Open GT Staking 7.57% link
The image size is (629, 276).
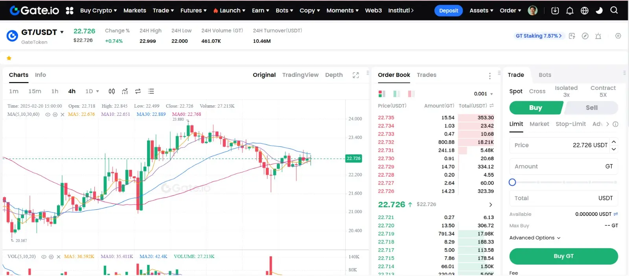click(539, 36)
